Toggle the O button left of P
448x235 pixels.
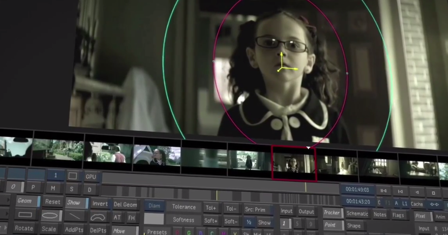tap(15, 187)
